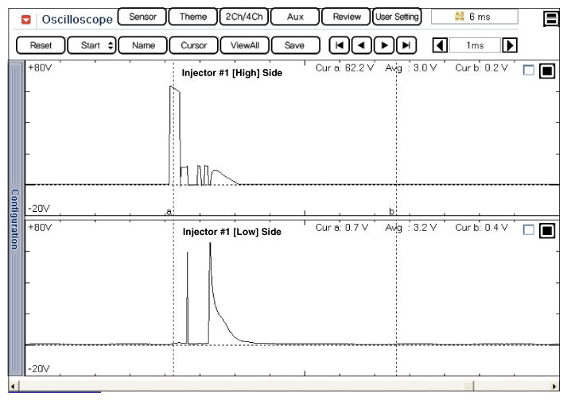This screenshot has height=400, width=567.
Task: Expand the Start button options
Action: click(x=110, y=45)
